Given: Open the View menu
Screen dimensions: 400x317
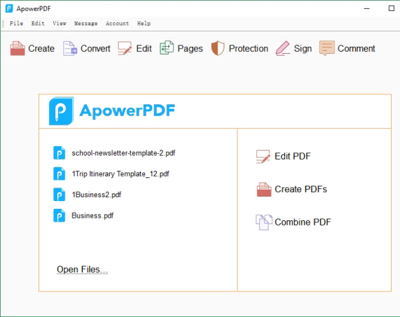Looking at the screenshot, I should [x=60, y=24].
